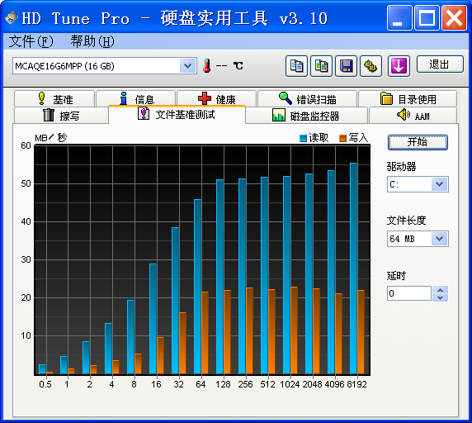472x423 pixels.
Task: Click the orange 写入 write legend swatch
Action: (342, 138)
